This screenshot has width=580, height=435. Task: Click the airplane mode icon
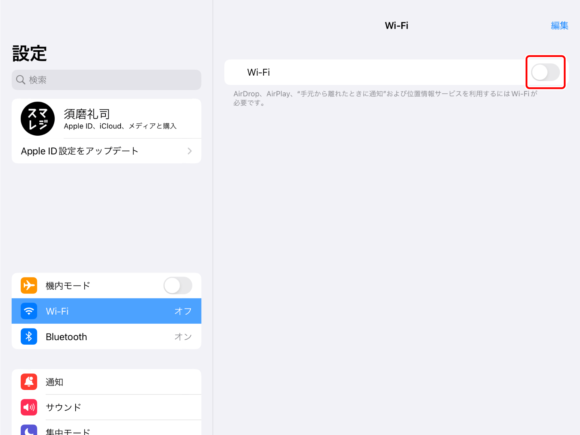click(x=29, y=285)
